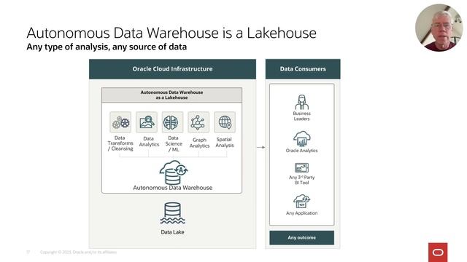
Task: Click the 'Business Leaders' label
Action: [x=301, y=116]
